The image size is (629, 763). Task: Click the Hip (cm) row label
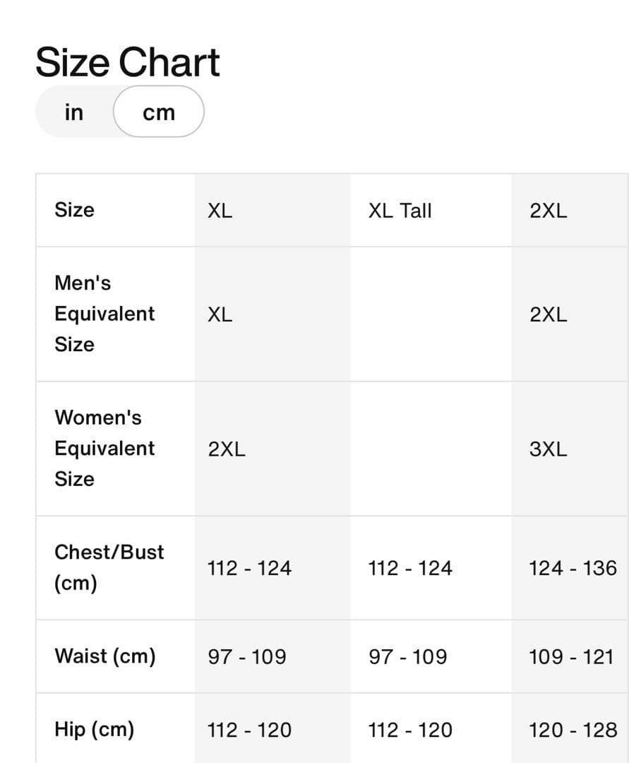tap(94, 729)
